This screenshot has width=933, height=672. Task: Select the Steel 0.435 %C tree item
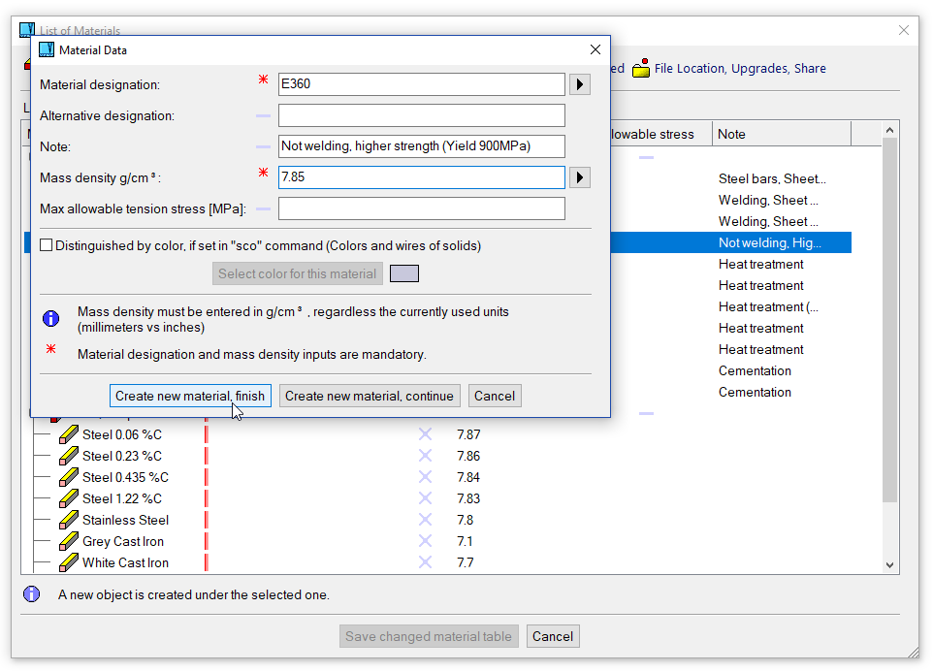pyautogui.click(x=125, y=477)
